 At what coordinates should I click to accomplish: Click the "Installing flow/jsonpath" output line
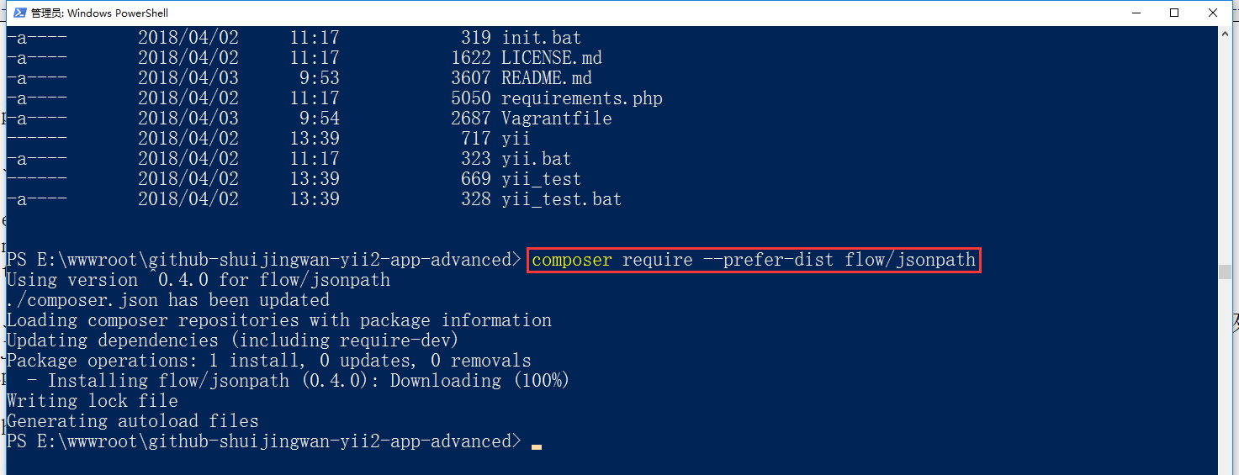299,381
